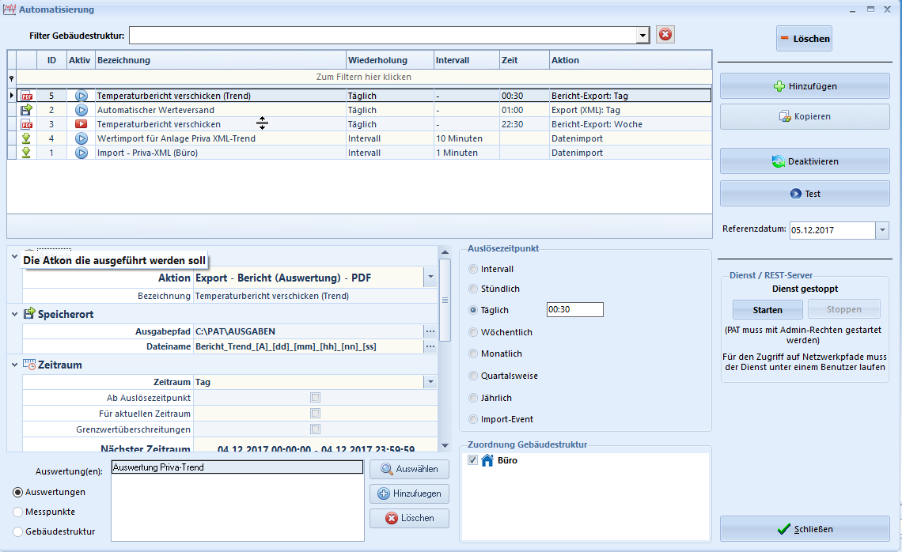The image size is (902, 552).
Task: Click the active play icon in row ID 5
Action: coord(81,96)
